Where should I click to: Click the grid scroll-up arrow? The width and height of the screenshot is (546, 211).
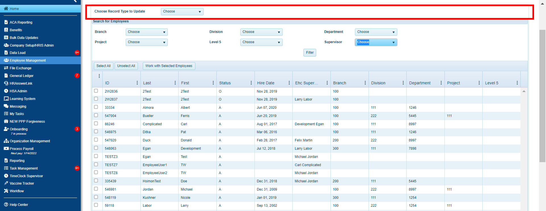524,91
